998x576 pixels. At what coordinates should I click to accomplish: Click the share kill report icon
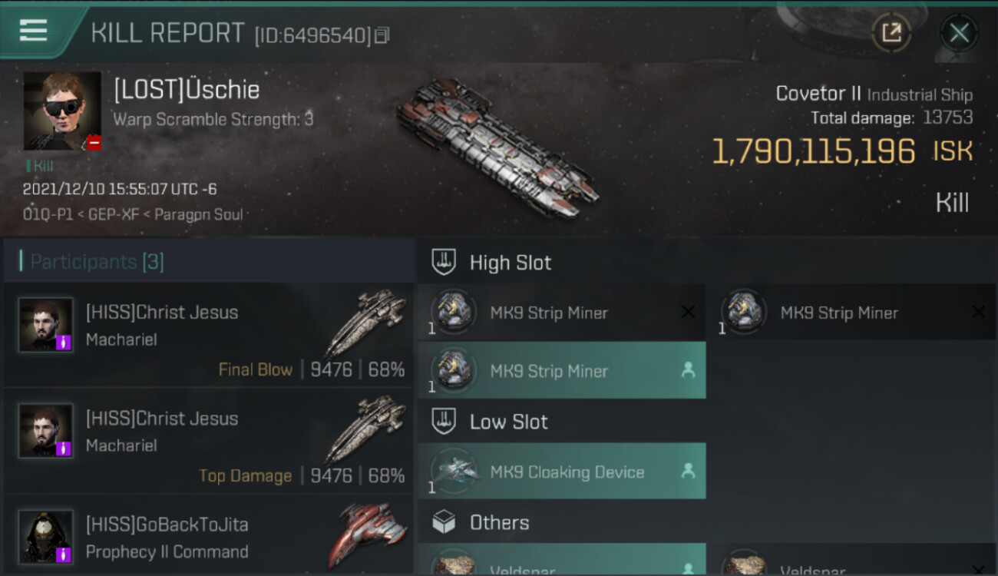[891, 33]
